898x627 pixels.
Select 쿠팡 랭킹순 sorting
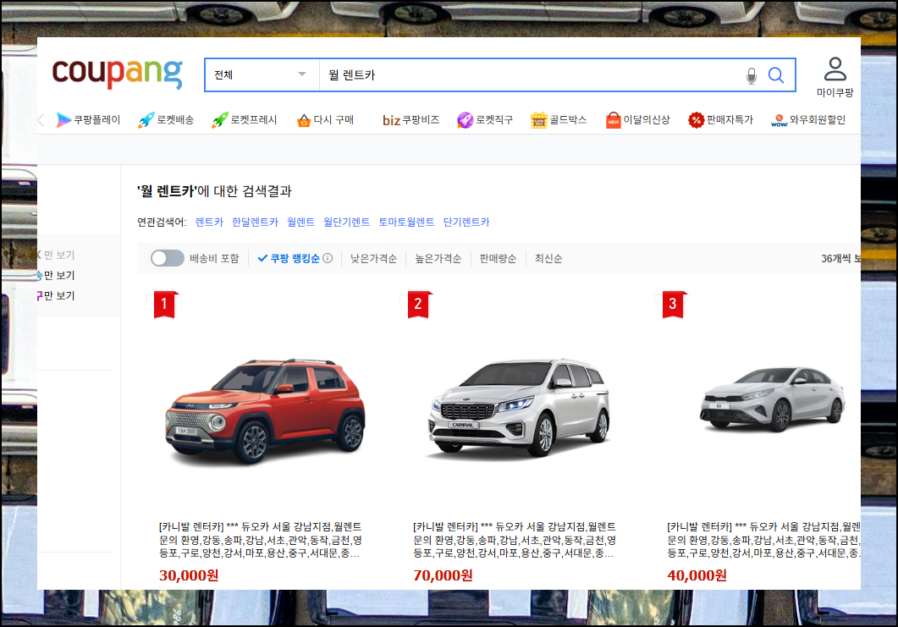[289, 258]
